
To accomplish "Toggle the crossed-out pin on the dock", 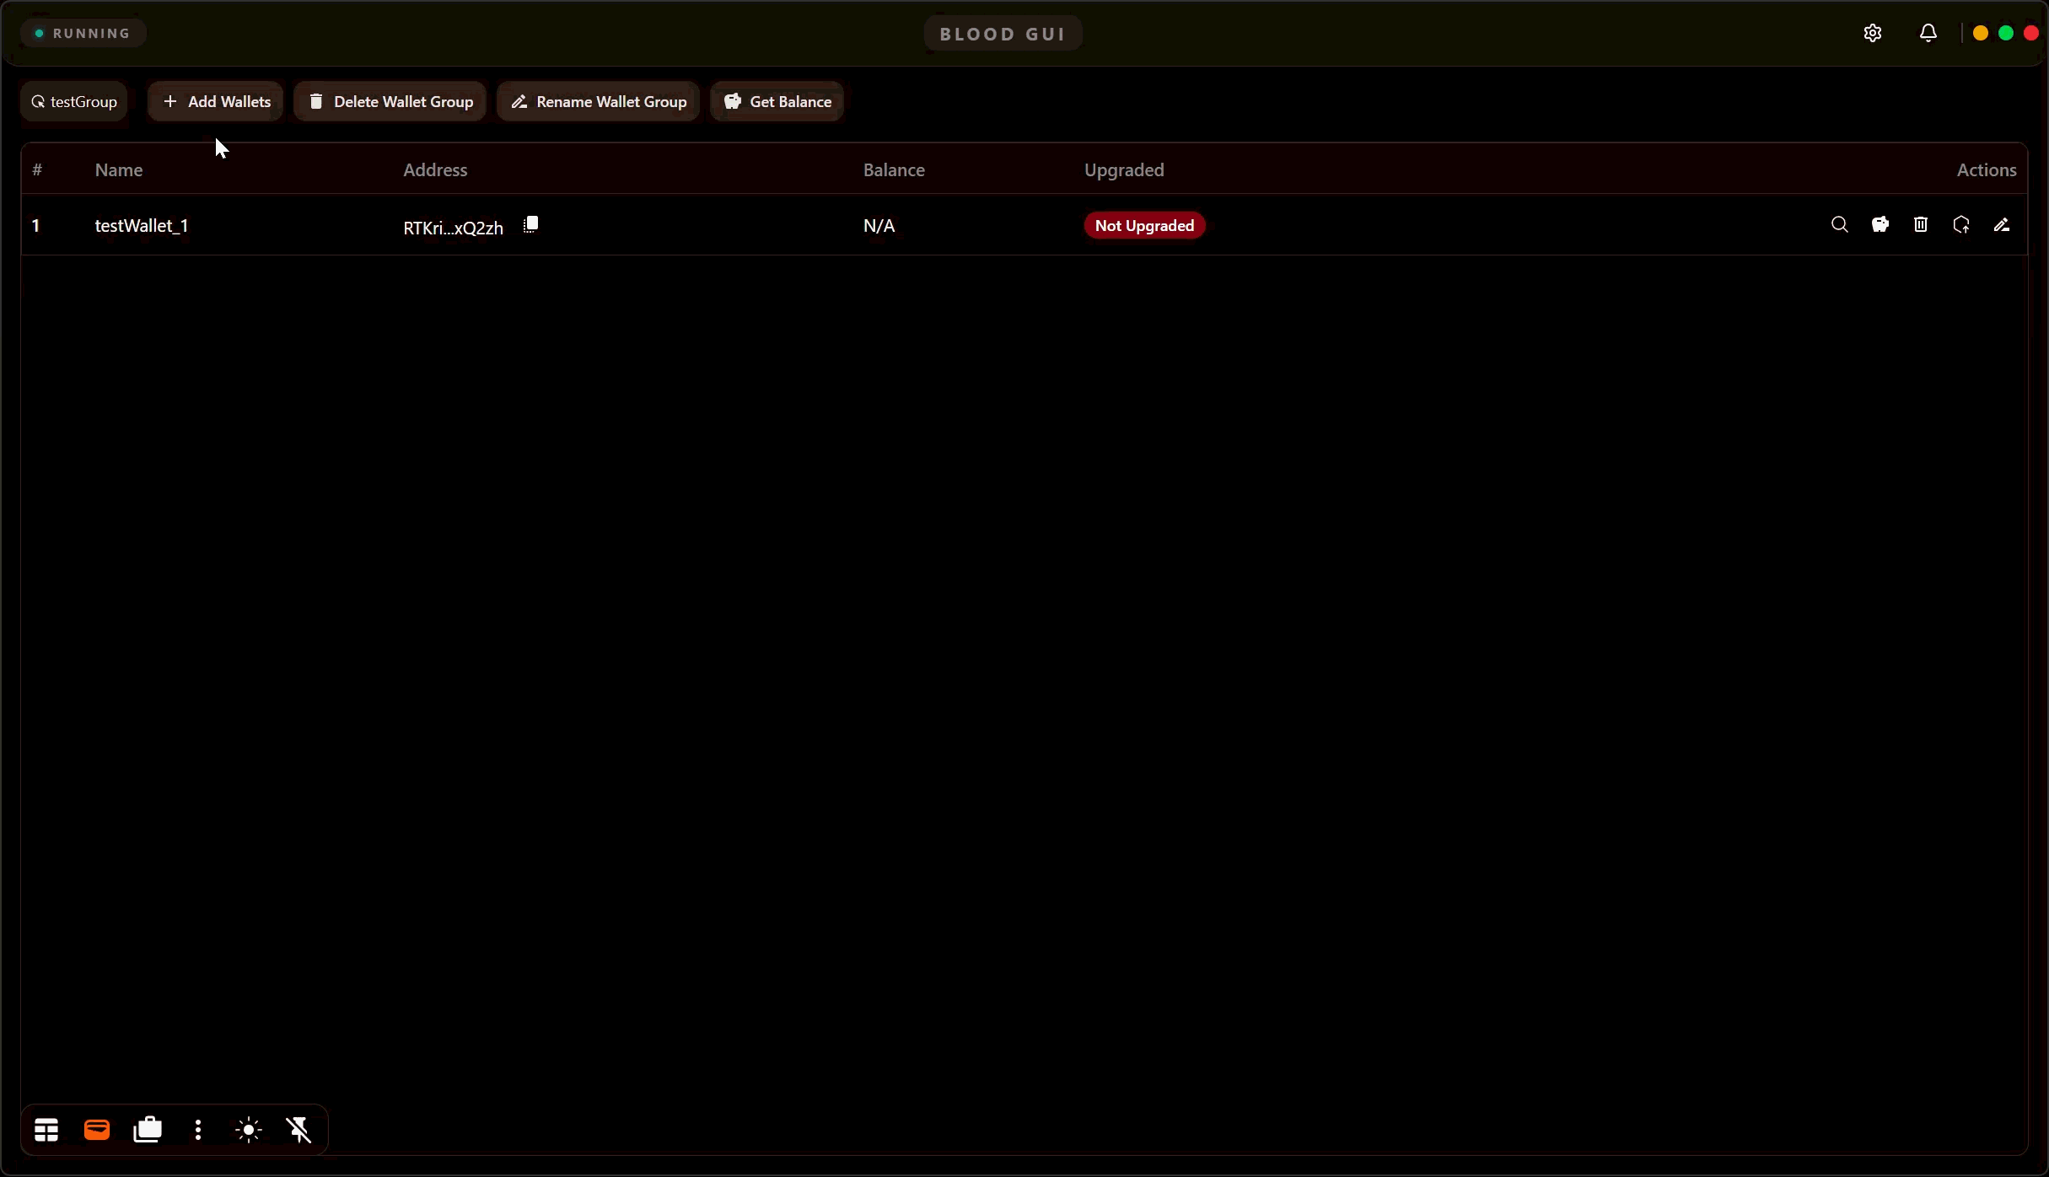I will click(299, 1129).
